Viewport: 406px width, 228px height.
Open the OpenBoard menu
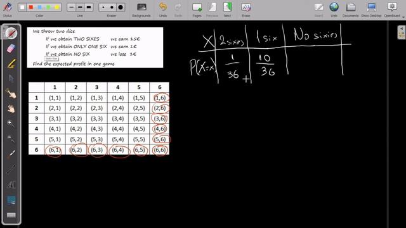(x=392, y=9)
